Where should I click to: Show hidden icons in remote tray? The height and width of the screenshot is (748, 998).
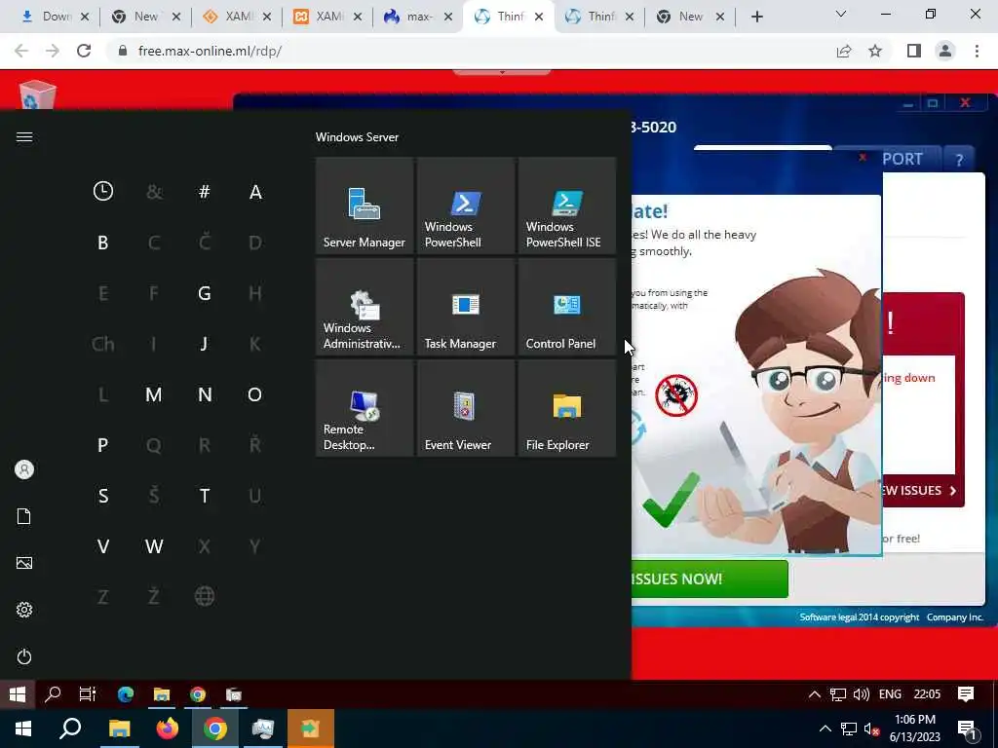point(814,693)
